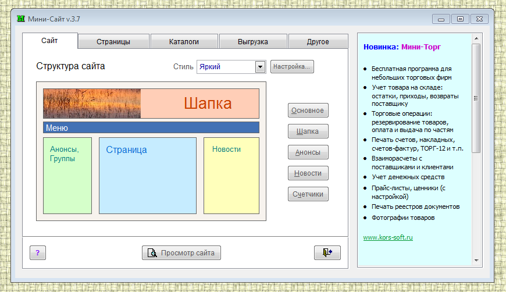
Task: Open help with the question mark button
Action: [38, 252]
